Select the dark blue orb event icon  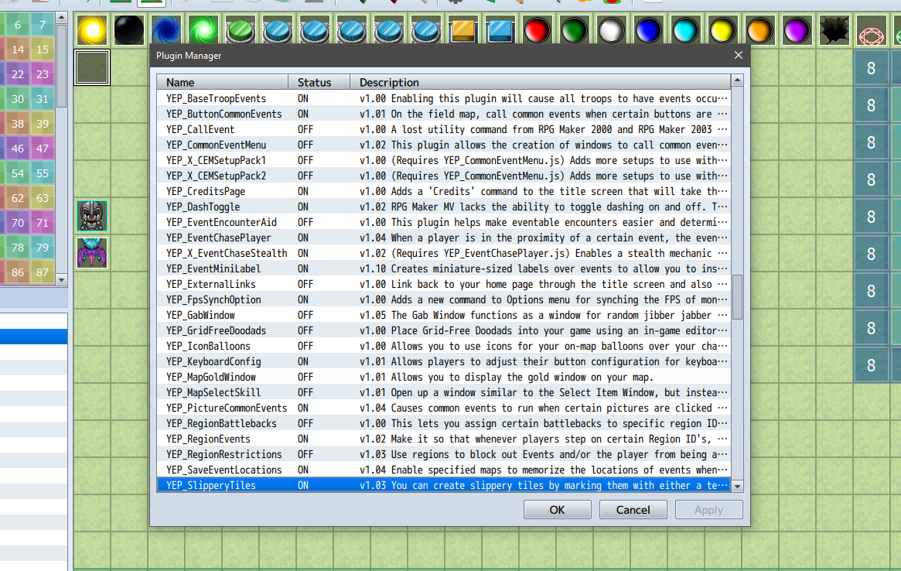click(x=648, y=30)
